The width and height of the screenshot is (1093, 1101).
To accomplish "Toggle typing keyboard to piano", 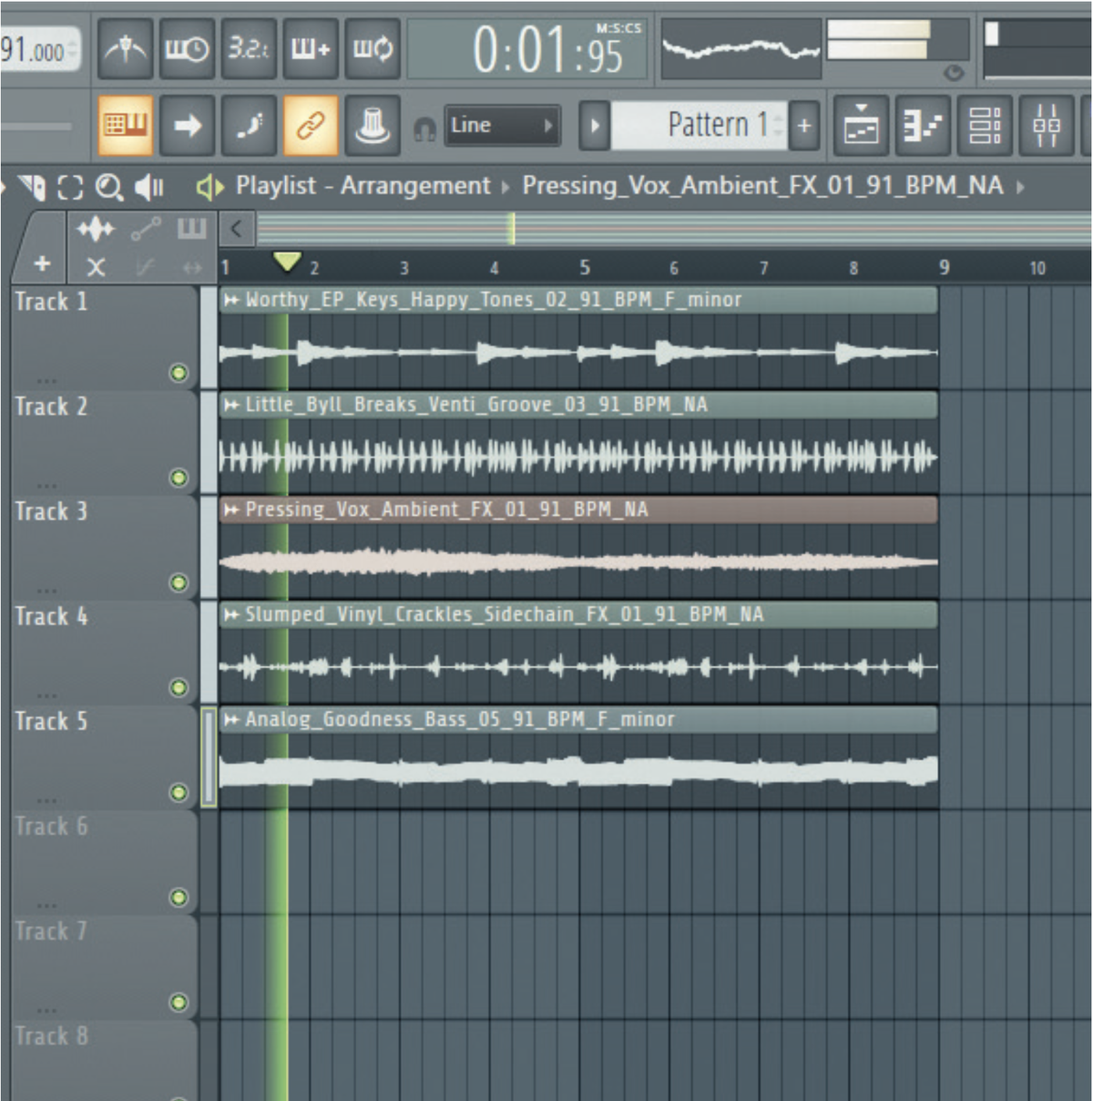I will click(126, 125).
